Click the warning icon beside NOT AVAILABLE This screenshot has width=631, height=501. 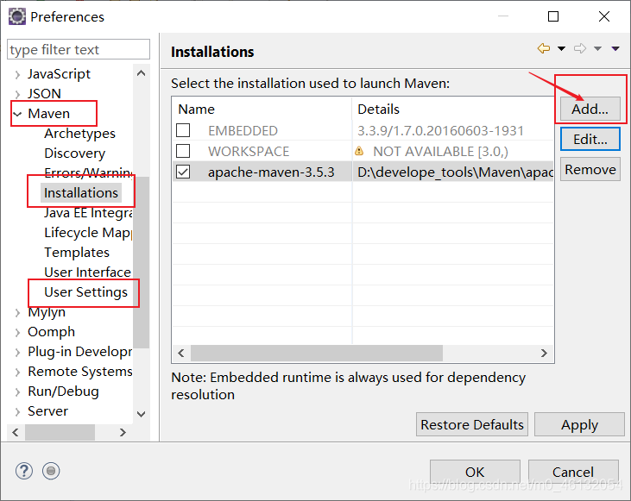click(358, 151)
